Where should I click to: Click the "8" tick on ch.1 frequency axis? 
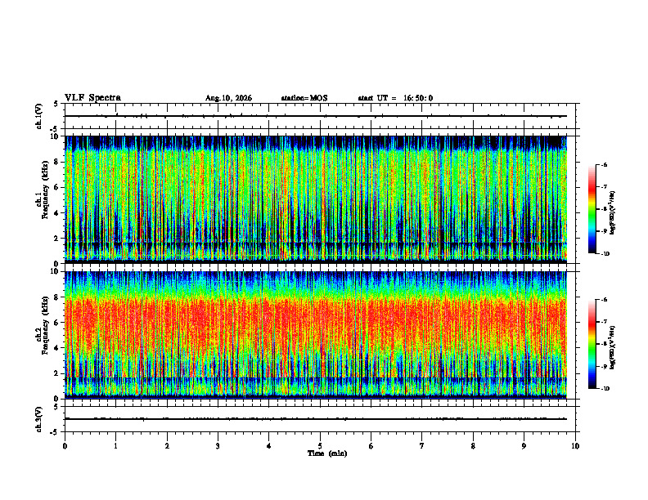tap(57, 162)
